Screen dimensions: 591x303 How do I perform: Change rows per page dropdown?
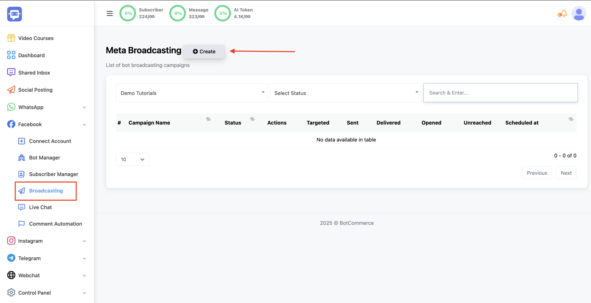click(132, 159)
